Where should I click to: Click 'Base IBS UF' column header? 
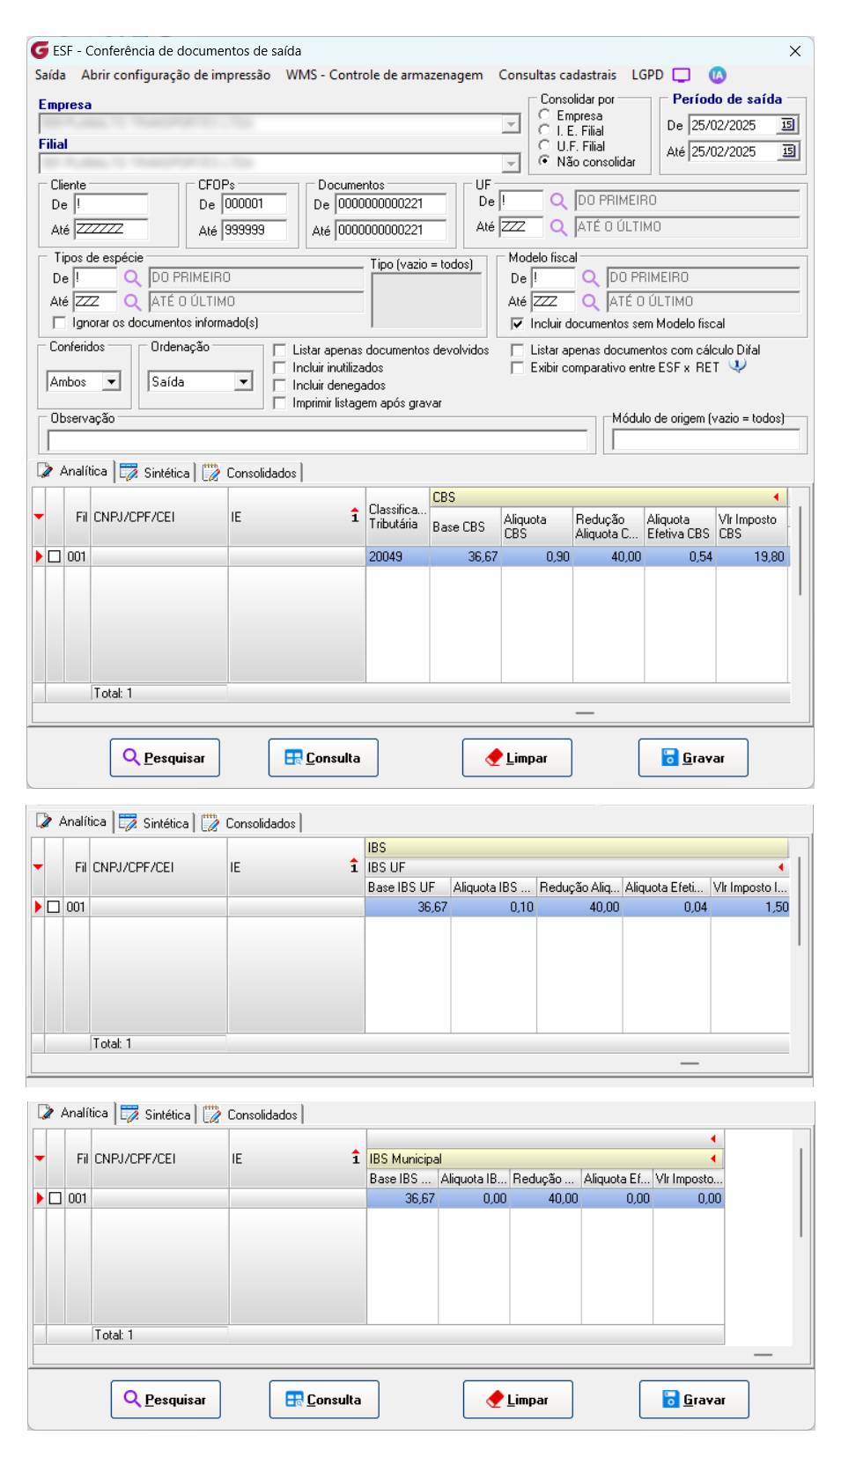pyautogui.click(x=408, y=887)
